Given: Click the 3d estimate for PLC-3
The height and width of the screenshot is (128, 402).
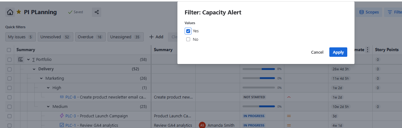Looking at the screenshot, I should 335,116.
